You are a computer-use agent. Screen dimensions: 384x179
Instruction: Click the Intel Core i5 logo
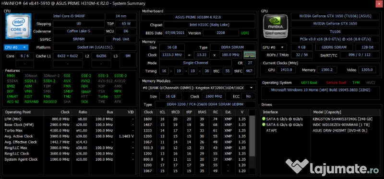[19, 26]
